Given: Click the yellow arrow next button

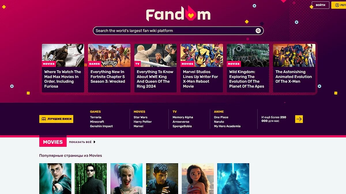Looking at the screenshot, I should (x=299, y=119).
